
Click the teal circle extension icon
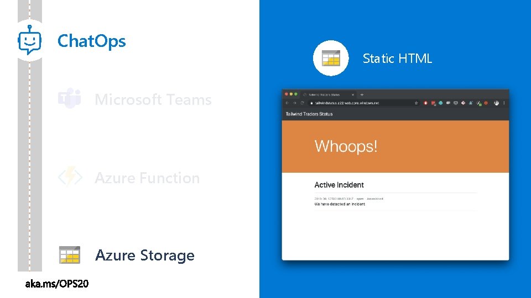pyautogui.click(x=441, y=103)
